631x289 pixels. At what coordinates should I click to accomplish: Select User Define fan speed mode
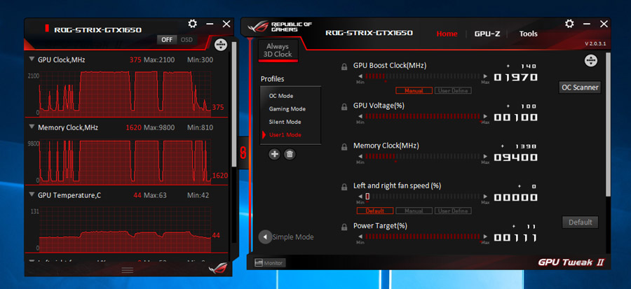[453, 211]
